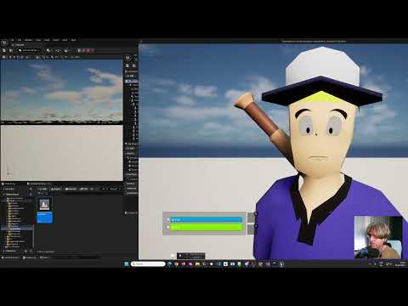408x306 pixels.
Task: Click the Add button in Content Browser
Action: pos(43,189)
